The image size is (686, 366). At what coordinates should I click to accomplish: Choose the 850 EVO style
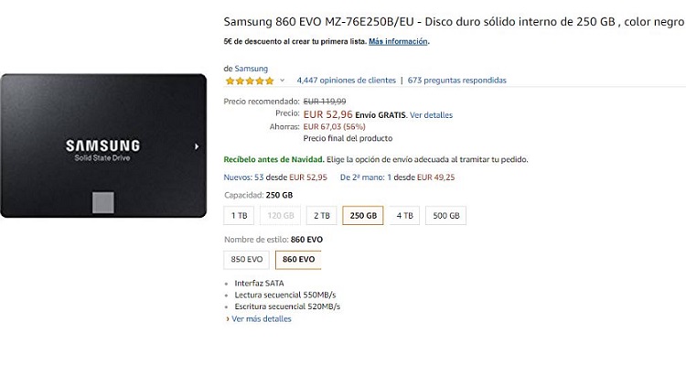[247, 260]
